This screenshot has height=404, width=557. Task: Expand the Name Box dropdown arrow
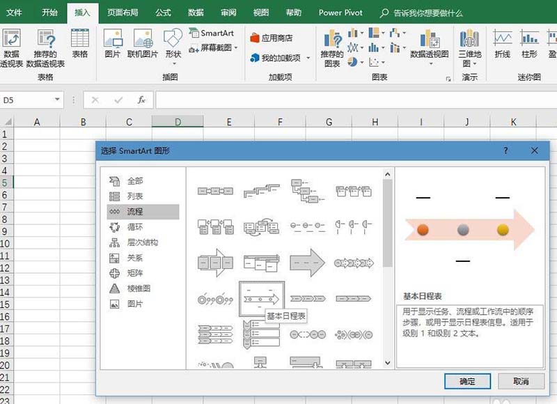(x=57, y=100)
